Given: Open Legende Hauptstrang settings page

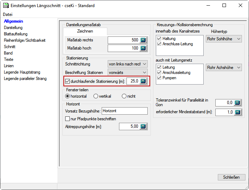Looking at the screenshot, I should pyautogui.click(x=22, y=72).
